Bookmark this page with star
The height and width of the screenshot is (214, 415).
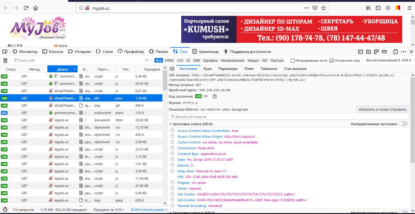324,8
